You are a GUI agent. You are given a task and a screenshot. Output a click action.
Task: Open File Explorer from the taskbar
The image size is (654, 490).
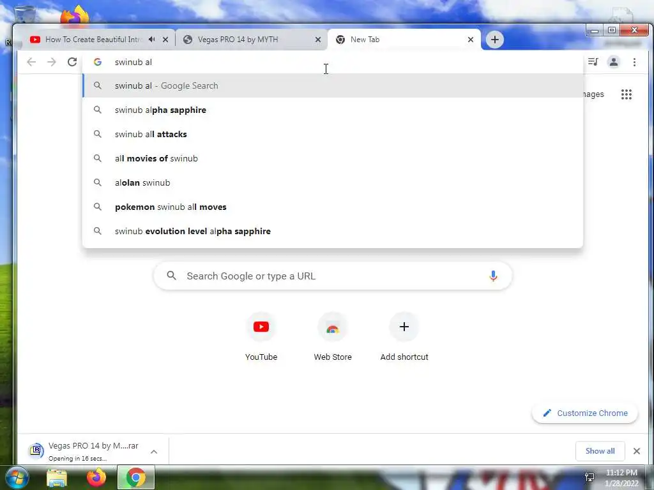57,477
